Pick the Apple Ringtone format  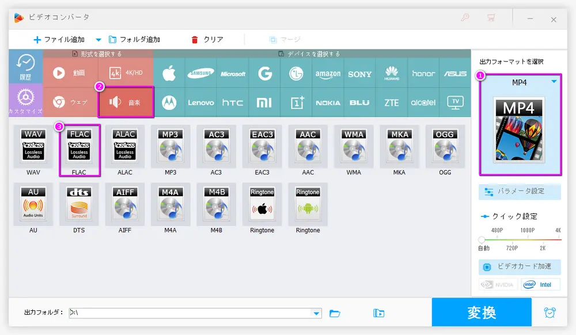click(x=262, y=207)
